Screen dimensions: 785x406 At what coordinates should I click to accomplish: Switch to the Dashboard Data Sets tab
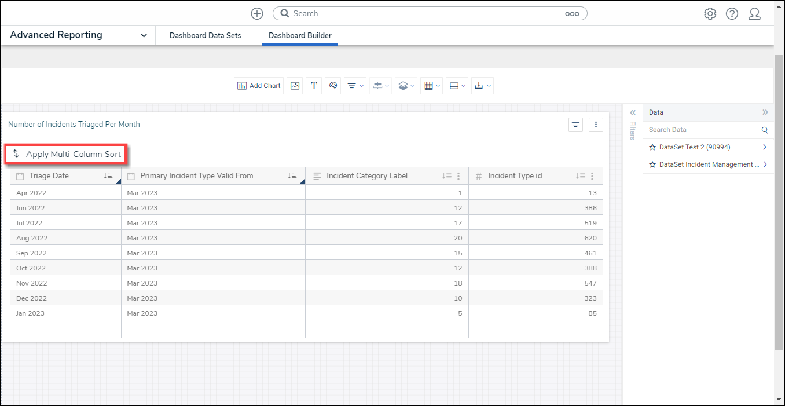[205, 35]
